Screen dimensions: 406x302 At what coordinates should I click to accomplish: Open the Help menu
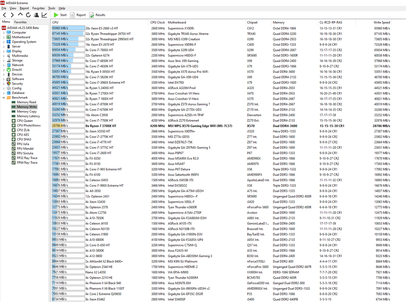(62, 8)
